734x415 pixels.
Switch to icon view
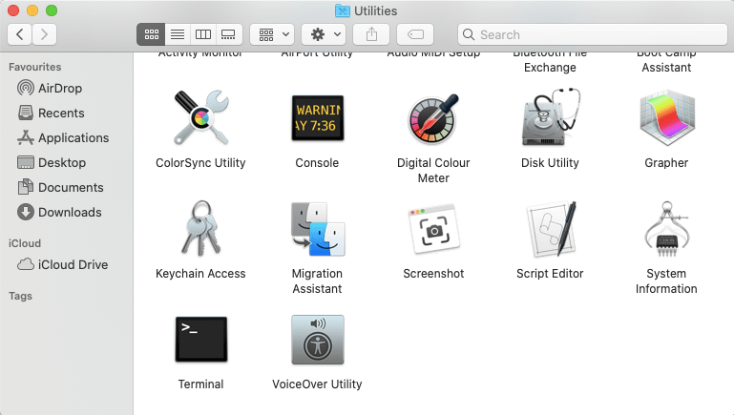151,34
